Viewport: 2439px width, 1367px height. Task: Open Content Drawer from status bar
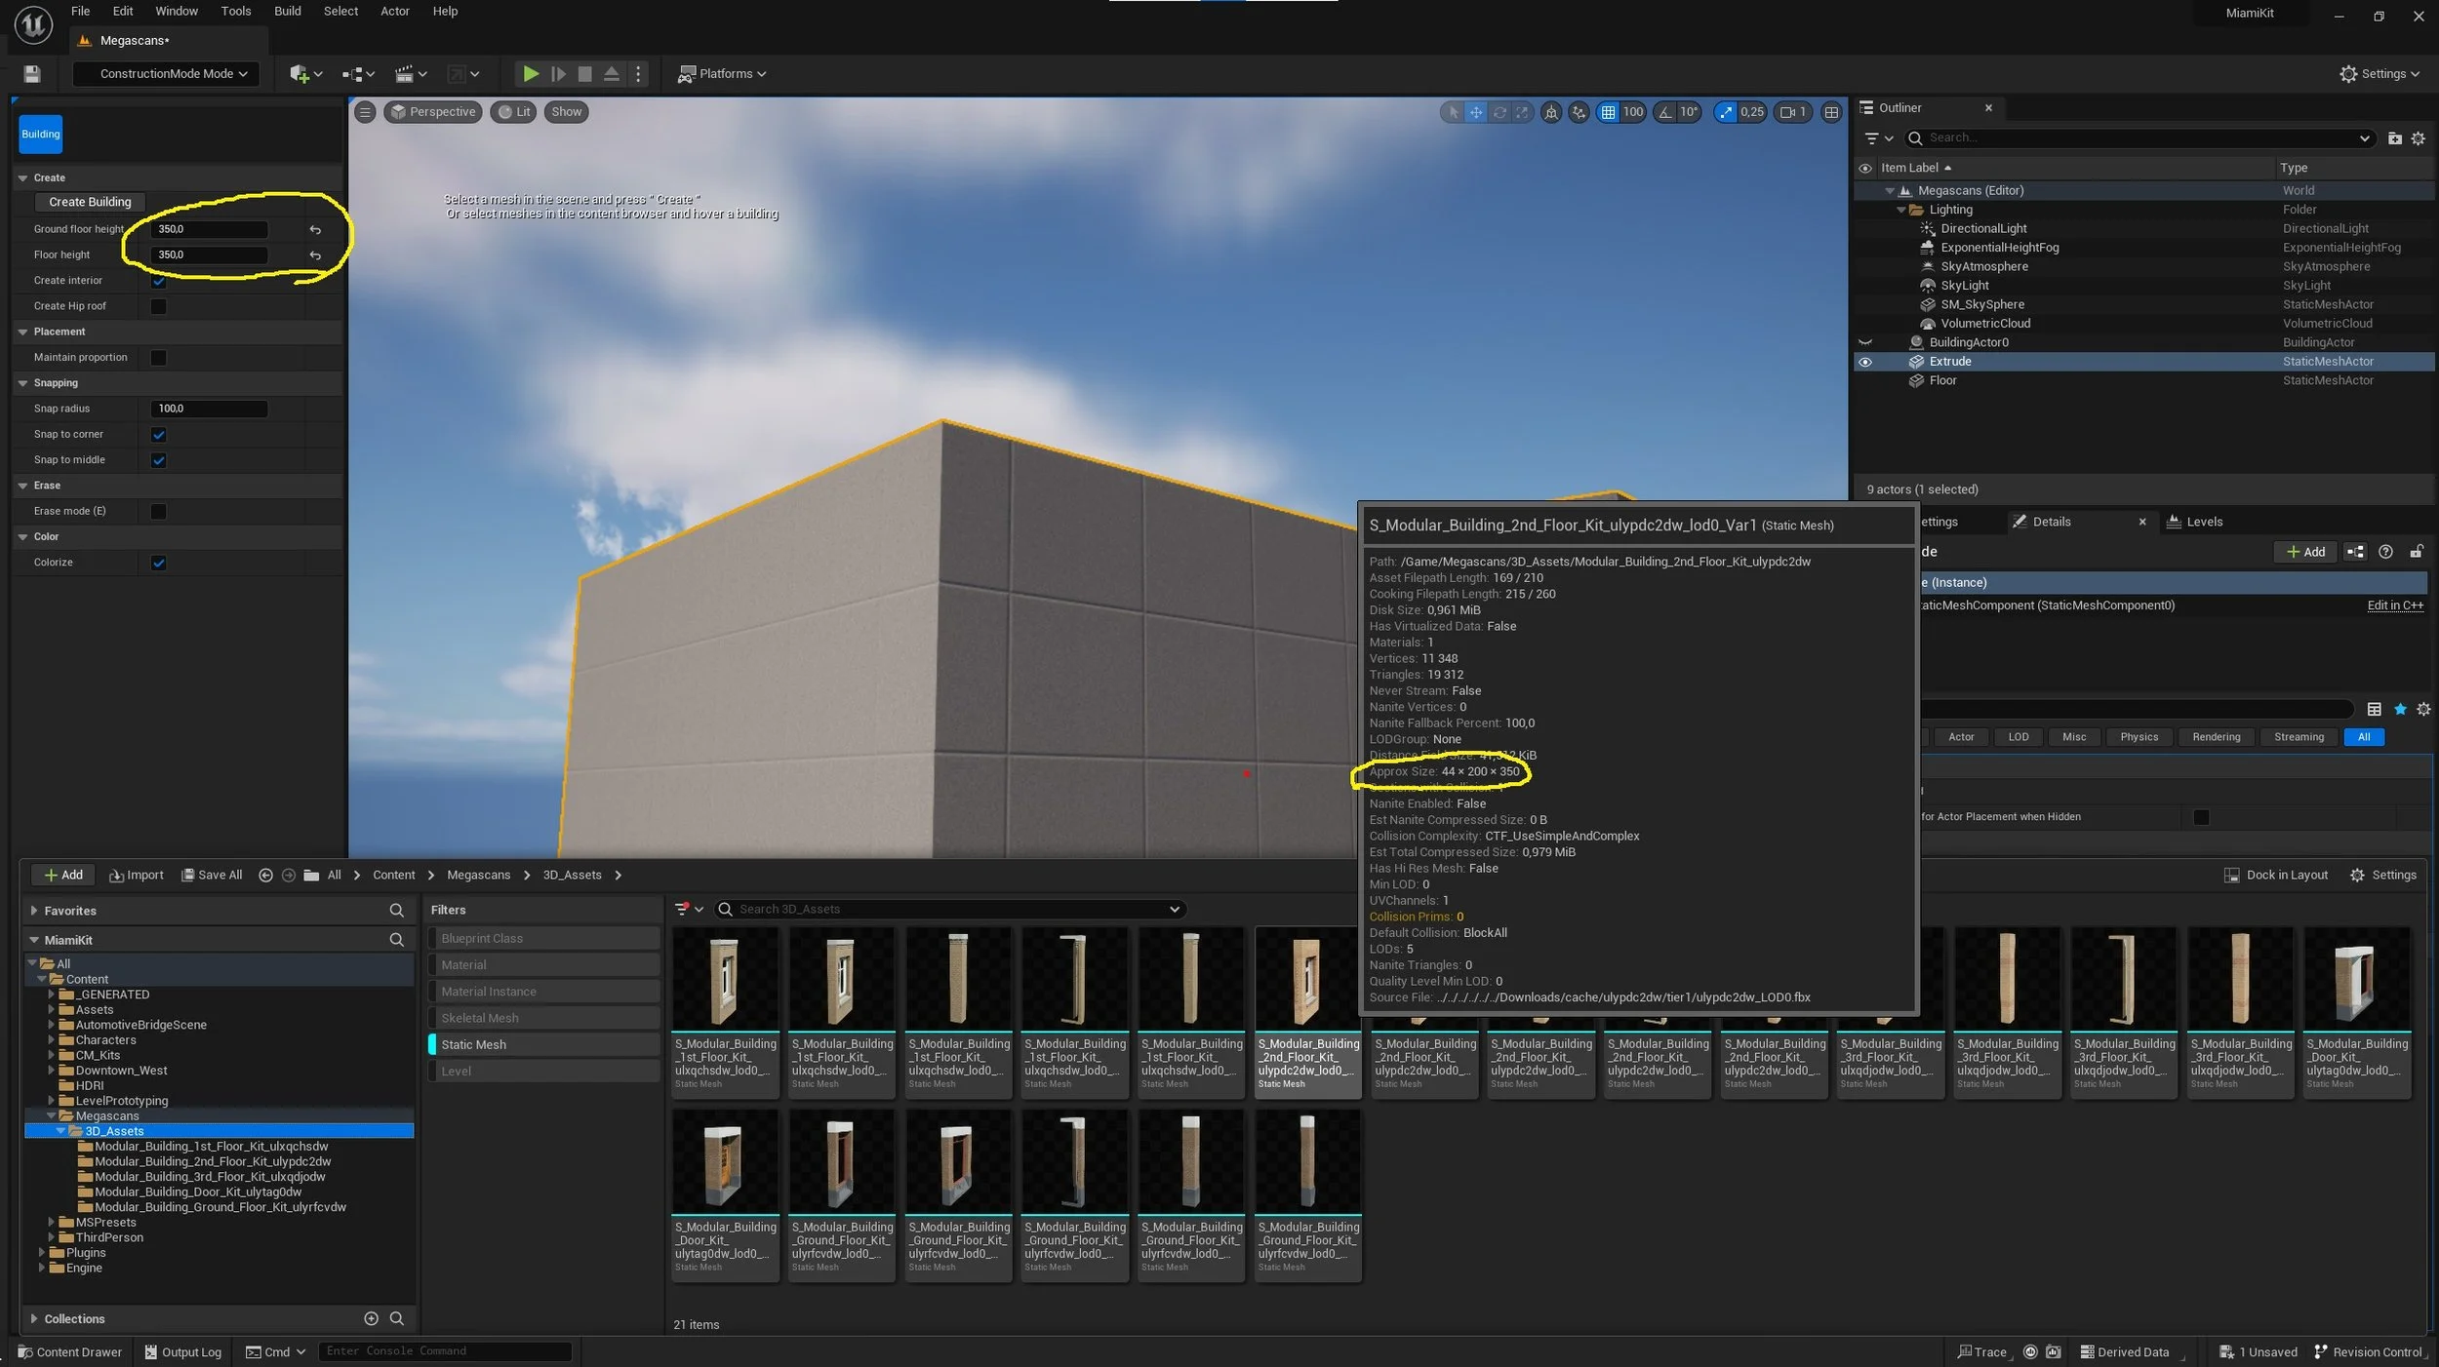tap(69, 1351)
